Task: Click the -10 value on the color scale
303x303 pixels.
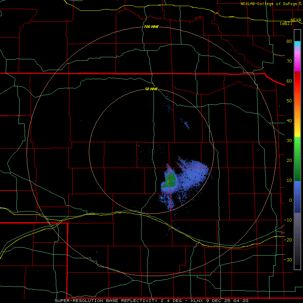Action: click(288, 220)
